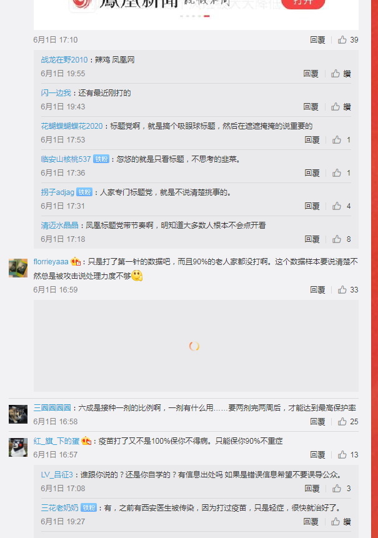Open the red 打开 button in banner

point(303,3)
